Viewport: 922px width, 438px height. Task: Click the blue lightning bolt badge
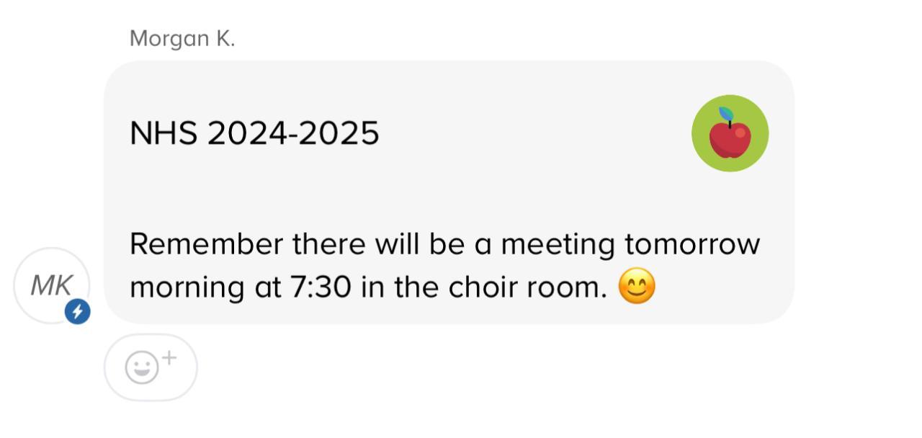pyautogui.click(x=78, y=312)
